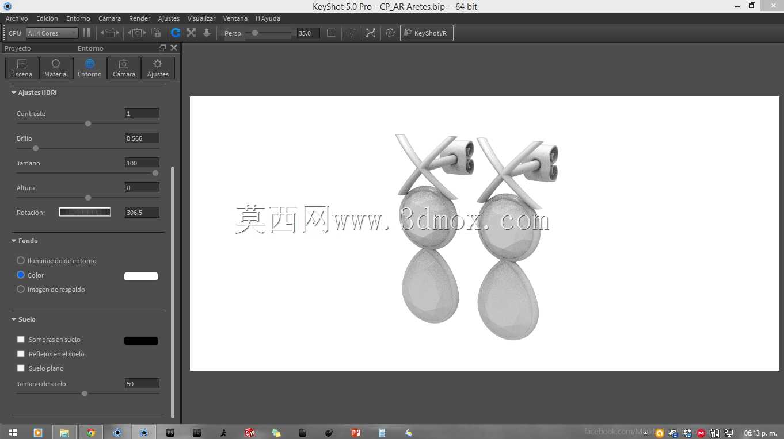Click the dotted circle toolbar icon

pyautogui.click(x=351, y=33)
